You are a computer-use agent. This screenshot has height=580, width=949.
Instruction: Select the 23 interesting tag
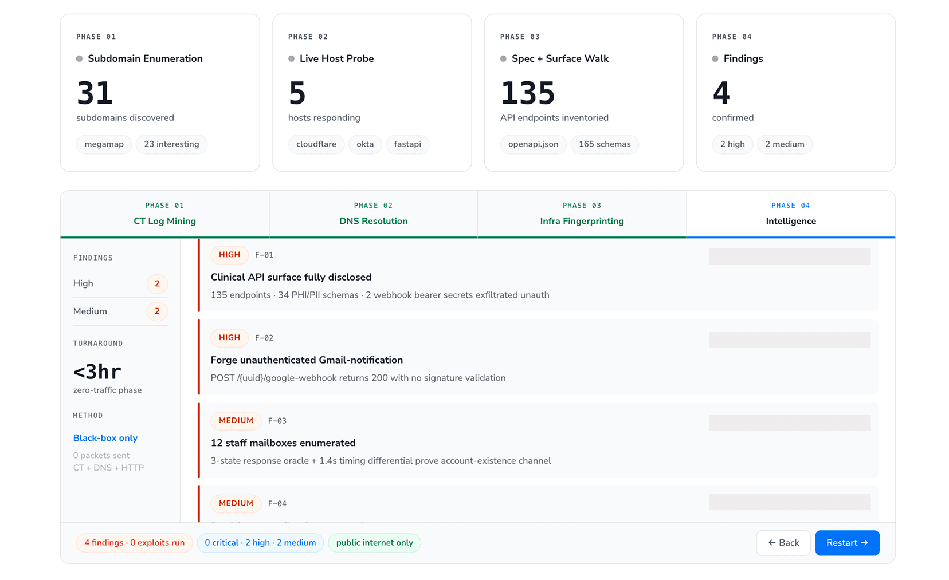tap(171, 144)
